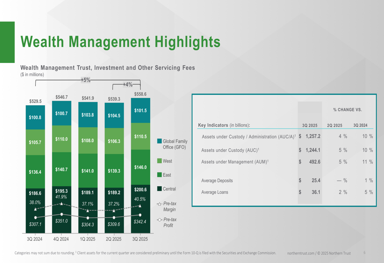
Task: Click the Wealth Management Highlights slide title
Action: pos(120,42)
